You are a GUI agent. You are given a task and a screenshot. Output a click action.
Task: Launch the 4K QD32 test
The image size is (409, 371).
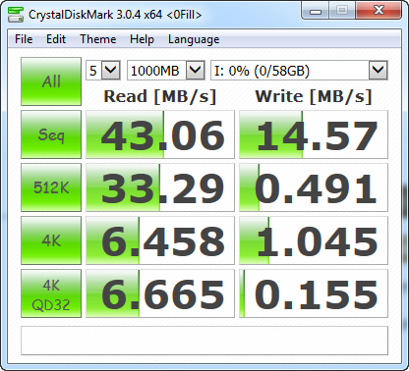[51, 293]
